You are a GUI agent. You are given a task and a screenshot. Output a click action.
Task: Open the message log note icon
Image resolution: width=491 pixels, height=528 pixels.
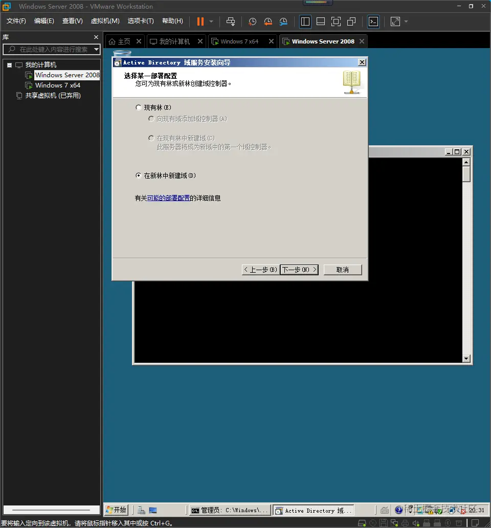click(x=475, y=523)
